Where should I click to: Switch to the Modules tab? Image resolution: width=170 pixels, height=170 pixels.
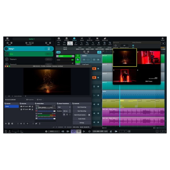pos(105,39)
